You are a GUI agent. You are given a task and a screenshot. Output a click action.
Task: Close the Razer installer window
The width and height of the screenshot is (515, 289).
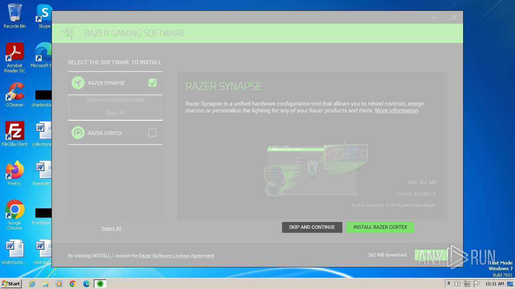click(x=454, y=17)
